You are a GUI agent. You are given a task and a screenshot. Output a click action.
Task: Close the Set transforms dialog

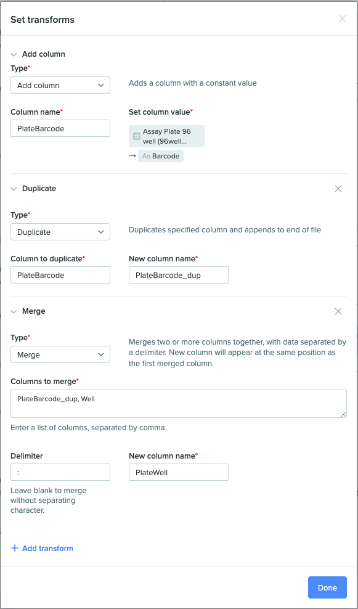pyautogui.click(x=343, y=18)
